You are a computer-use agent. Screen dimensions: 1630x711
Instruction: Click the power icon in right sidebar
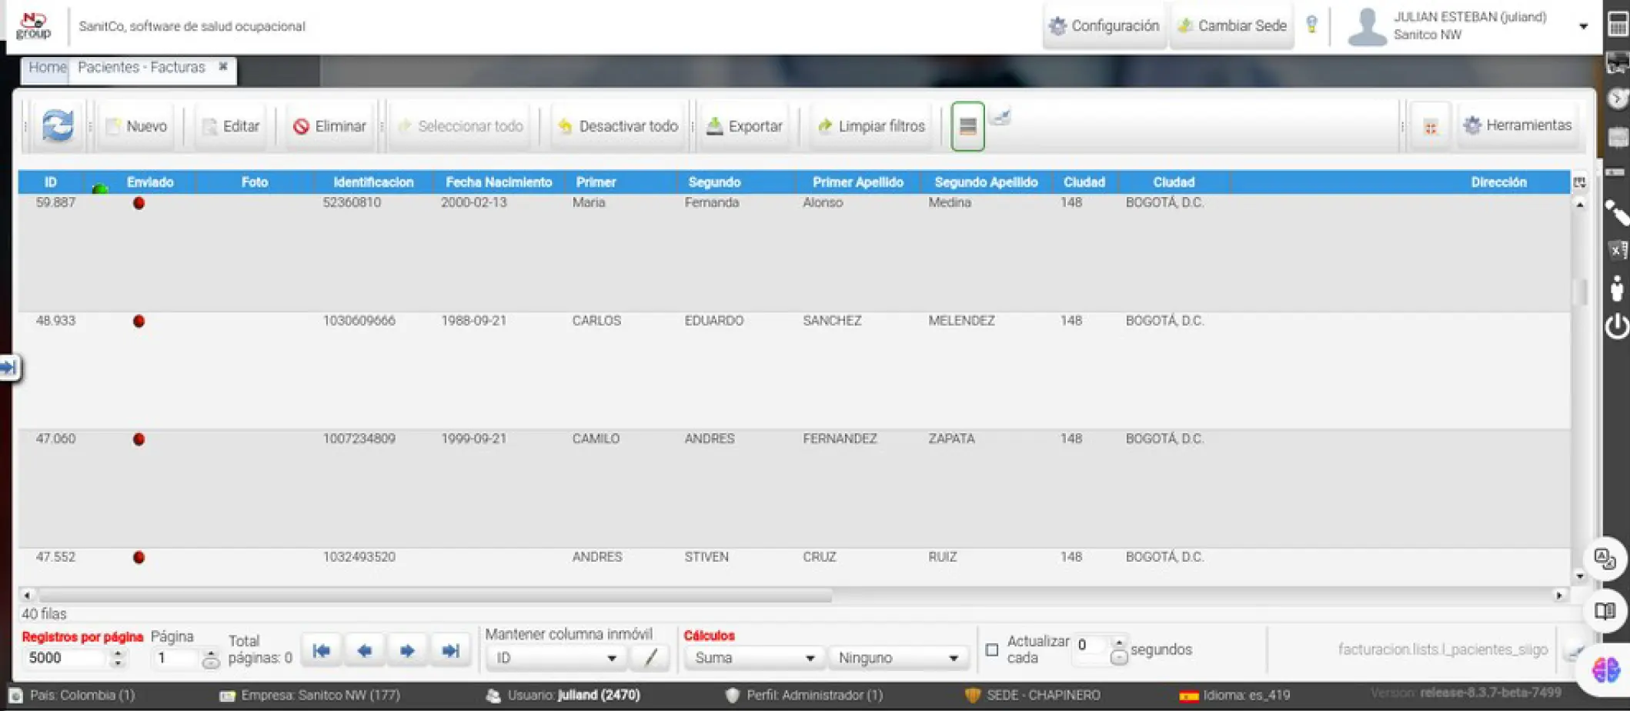pos(1617,327)
